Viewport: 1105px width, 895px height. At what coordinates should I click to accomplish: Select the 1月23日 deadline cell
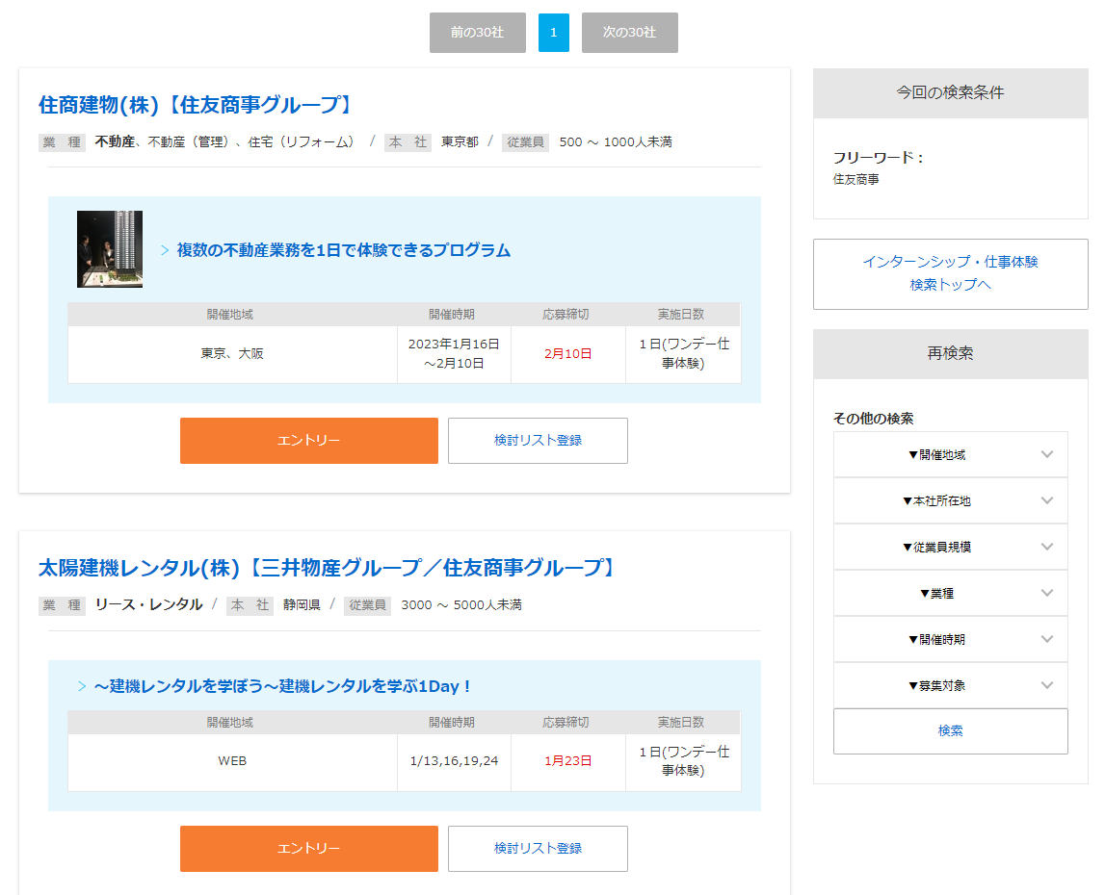point(568,761)
